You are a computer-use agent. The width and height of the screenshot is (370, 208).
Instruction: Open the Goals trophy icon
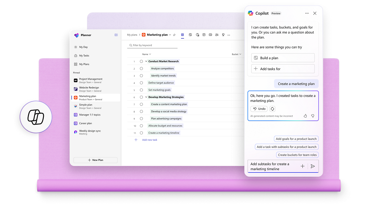point(223,35)
